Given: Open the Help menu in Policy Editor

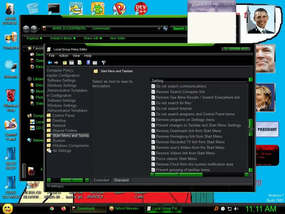Looking at the screenshot, I should 88,56.
